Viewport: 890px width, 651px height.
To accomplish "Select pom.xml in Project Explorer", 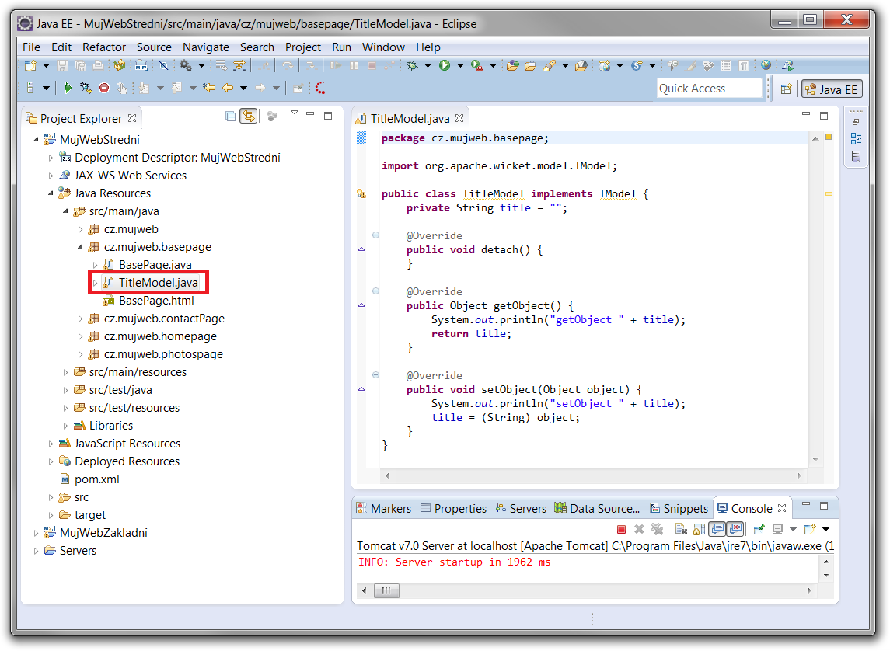I will pos(96,479).
